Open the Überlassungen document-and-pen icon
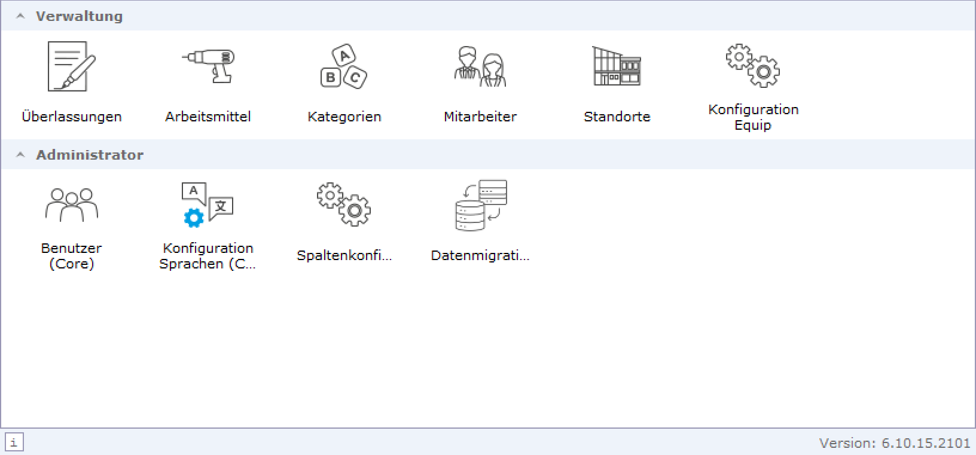 tap(71, 66)
